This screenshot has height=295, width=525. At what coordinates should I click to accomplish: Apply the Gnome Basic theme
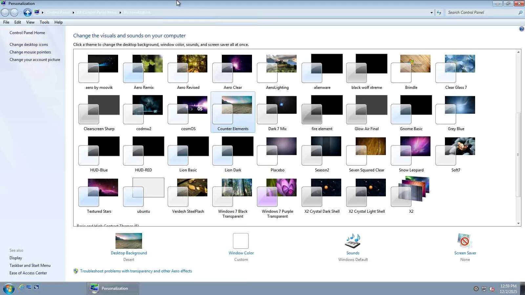click(x=411, y=113)
